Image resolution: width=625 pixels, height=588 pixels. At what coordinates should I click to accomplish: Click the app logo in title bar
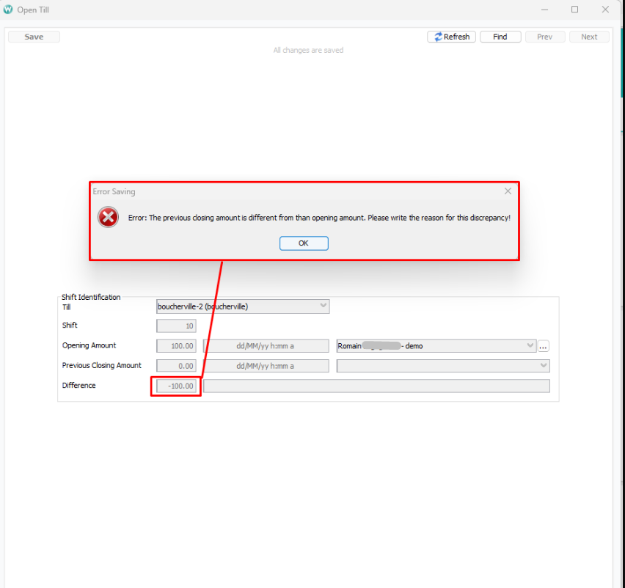tap(8, 10)
